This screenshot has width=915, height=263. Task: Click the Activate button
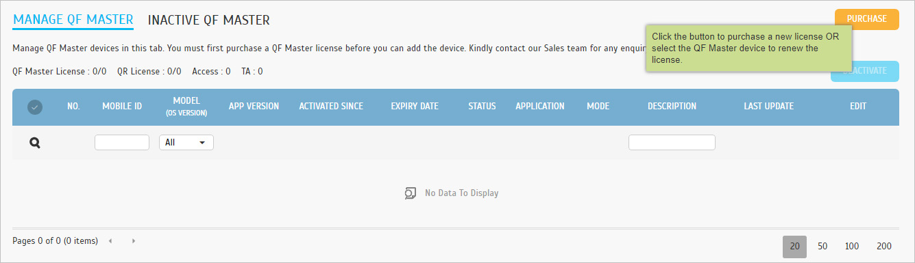coord(865,71)
